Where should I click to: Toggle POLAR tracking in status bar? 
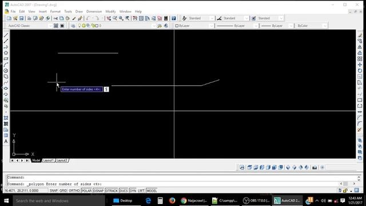pos(86,191)
